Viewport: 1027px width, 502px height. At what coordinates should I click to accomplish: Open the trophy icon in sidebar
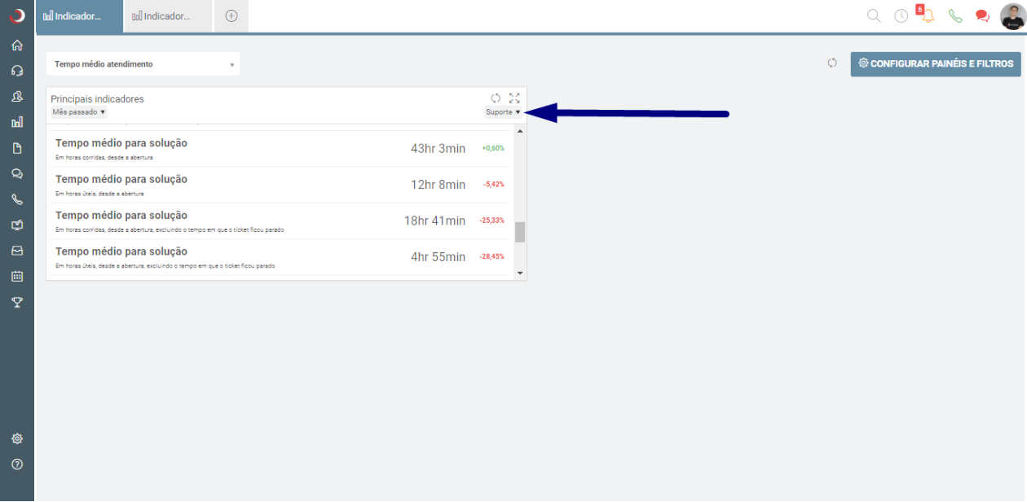pyautogui.click(x=17, y=303)
